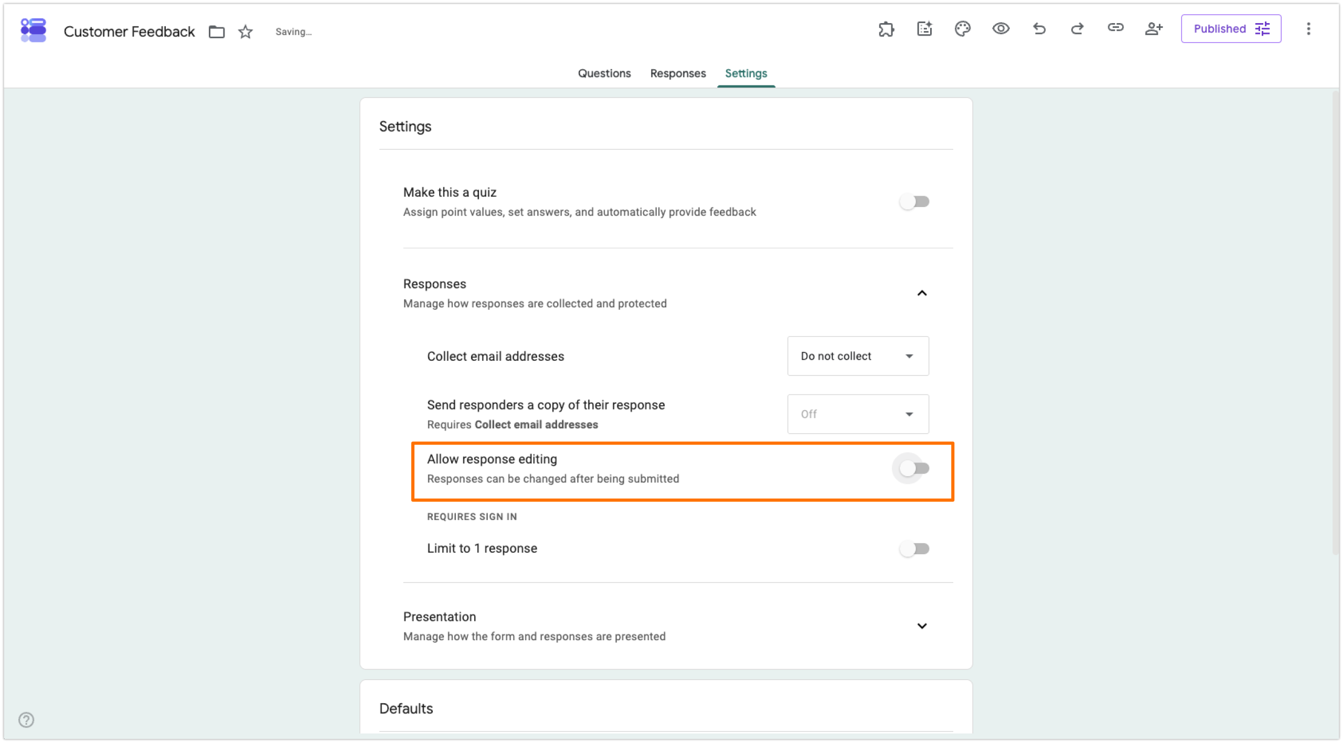Open the add-ons puzzle icon

click(x=886, y=29)
